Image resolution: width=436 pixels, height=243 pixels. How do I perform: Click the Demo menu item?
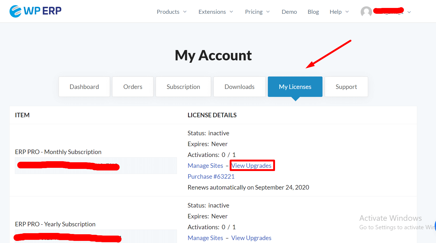click(289, 12)
